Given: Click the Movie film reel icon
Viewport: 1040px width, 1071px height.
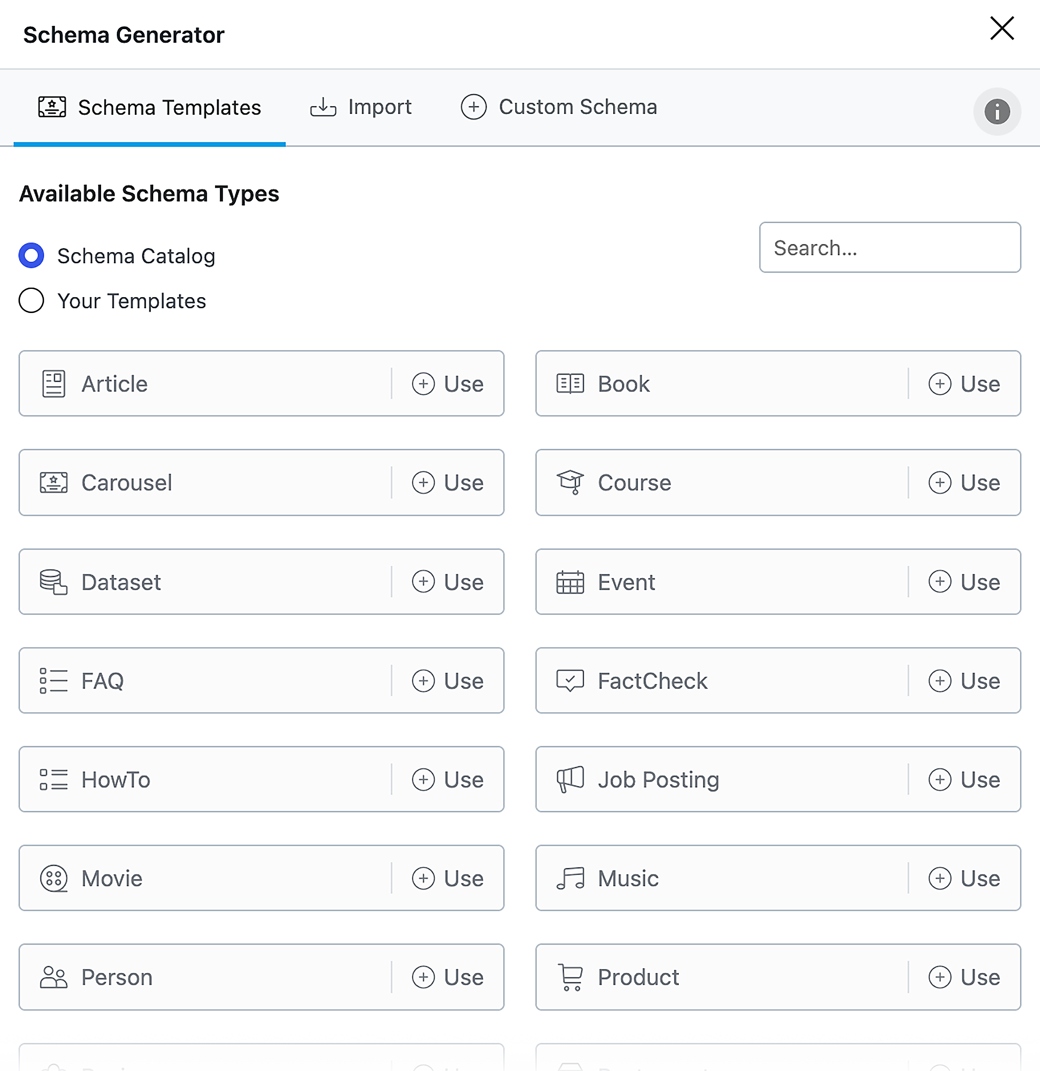Looking at the screenshot, I should click(x=54, y=878).
